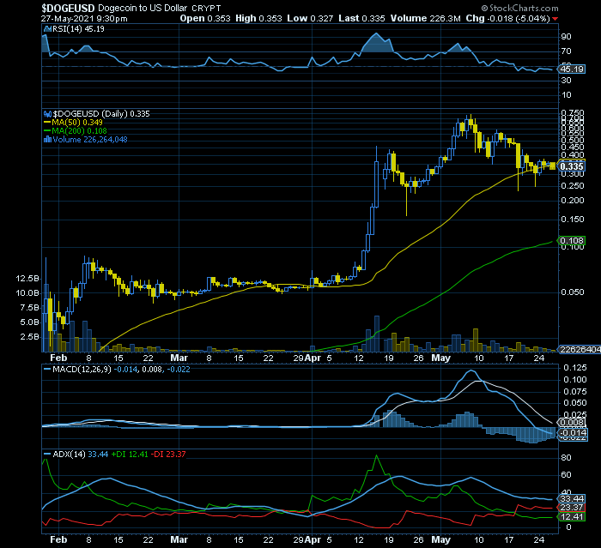Click the 0.008 MACD signal value in legend
The image size is (601, 548).
[152, 369]
